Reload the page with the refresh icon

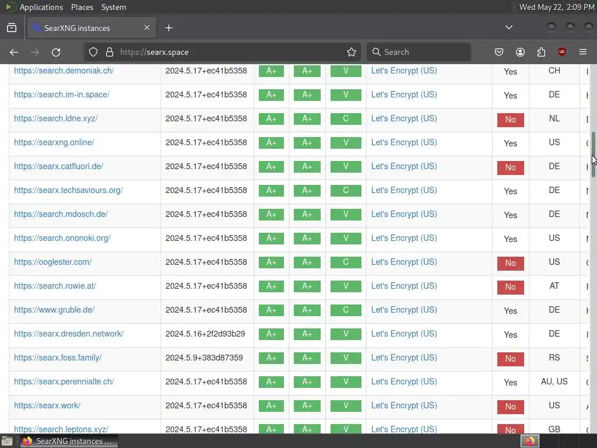(56, 52)
